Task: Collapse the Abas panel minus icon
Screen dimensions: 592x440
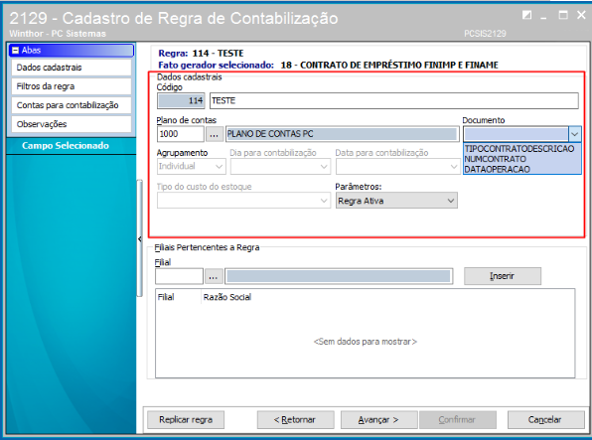Action: point(15,51)
